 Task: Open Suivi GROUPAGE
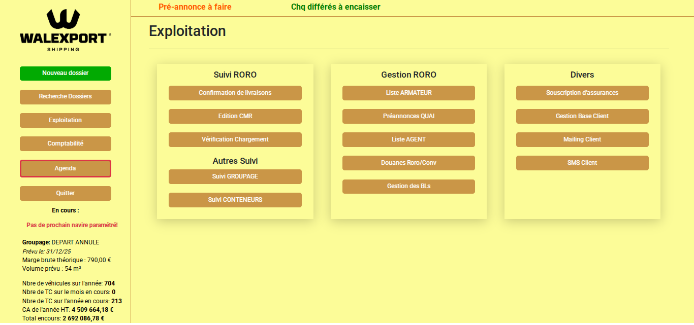[235, 176]
